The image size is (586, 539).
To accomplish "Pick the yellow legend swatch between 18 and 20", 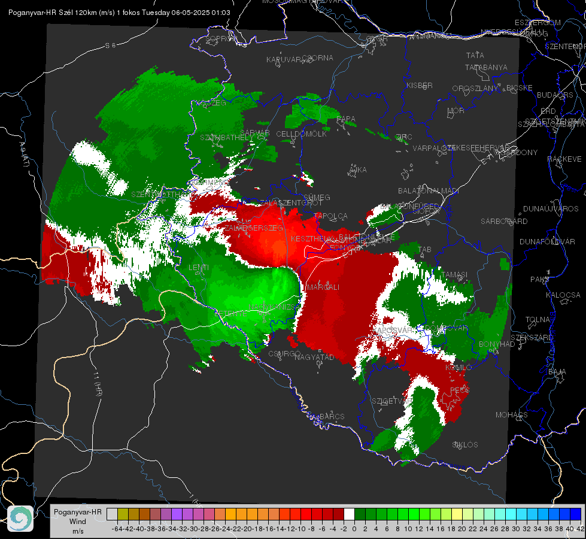I will tap(457, 514).
